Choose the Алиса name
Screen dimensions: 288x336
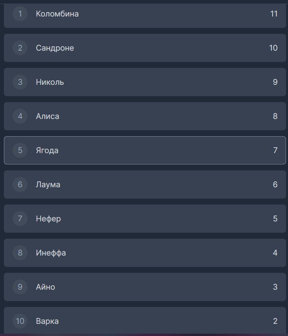[47, 116]
